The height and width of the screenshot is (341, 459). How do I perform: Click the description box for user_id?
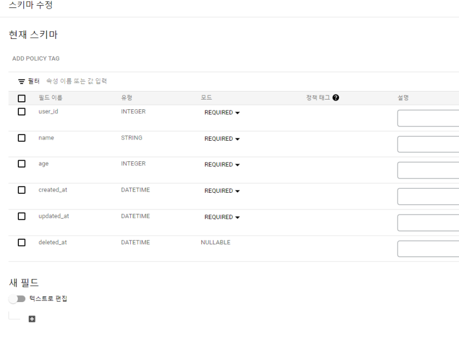[x=428, y=118]
